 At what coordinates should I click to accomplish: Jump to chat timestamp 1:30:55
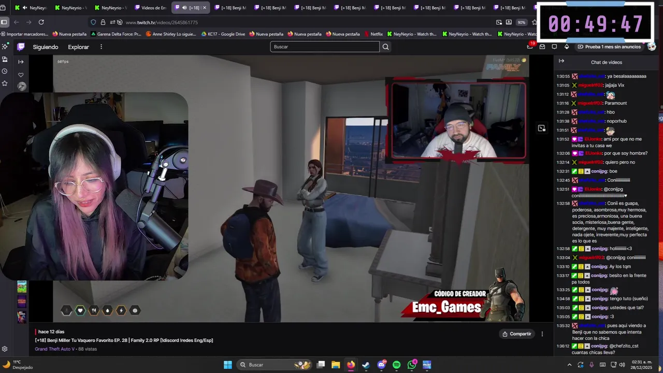coord(563,76)
